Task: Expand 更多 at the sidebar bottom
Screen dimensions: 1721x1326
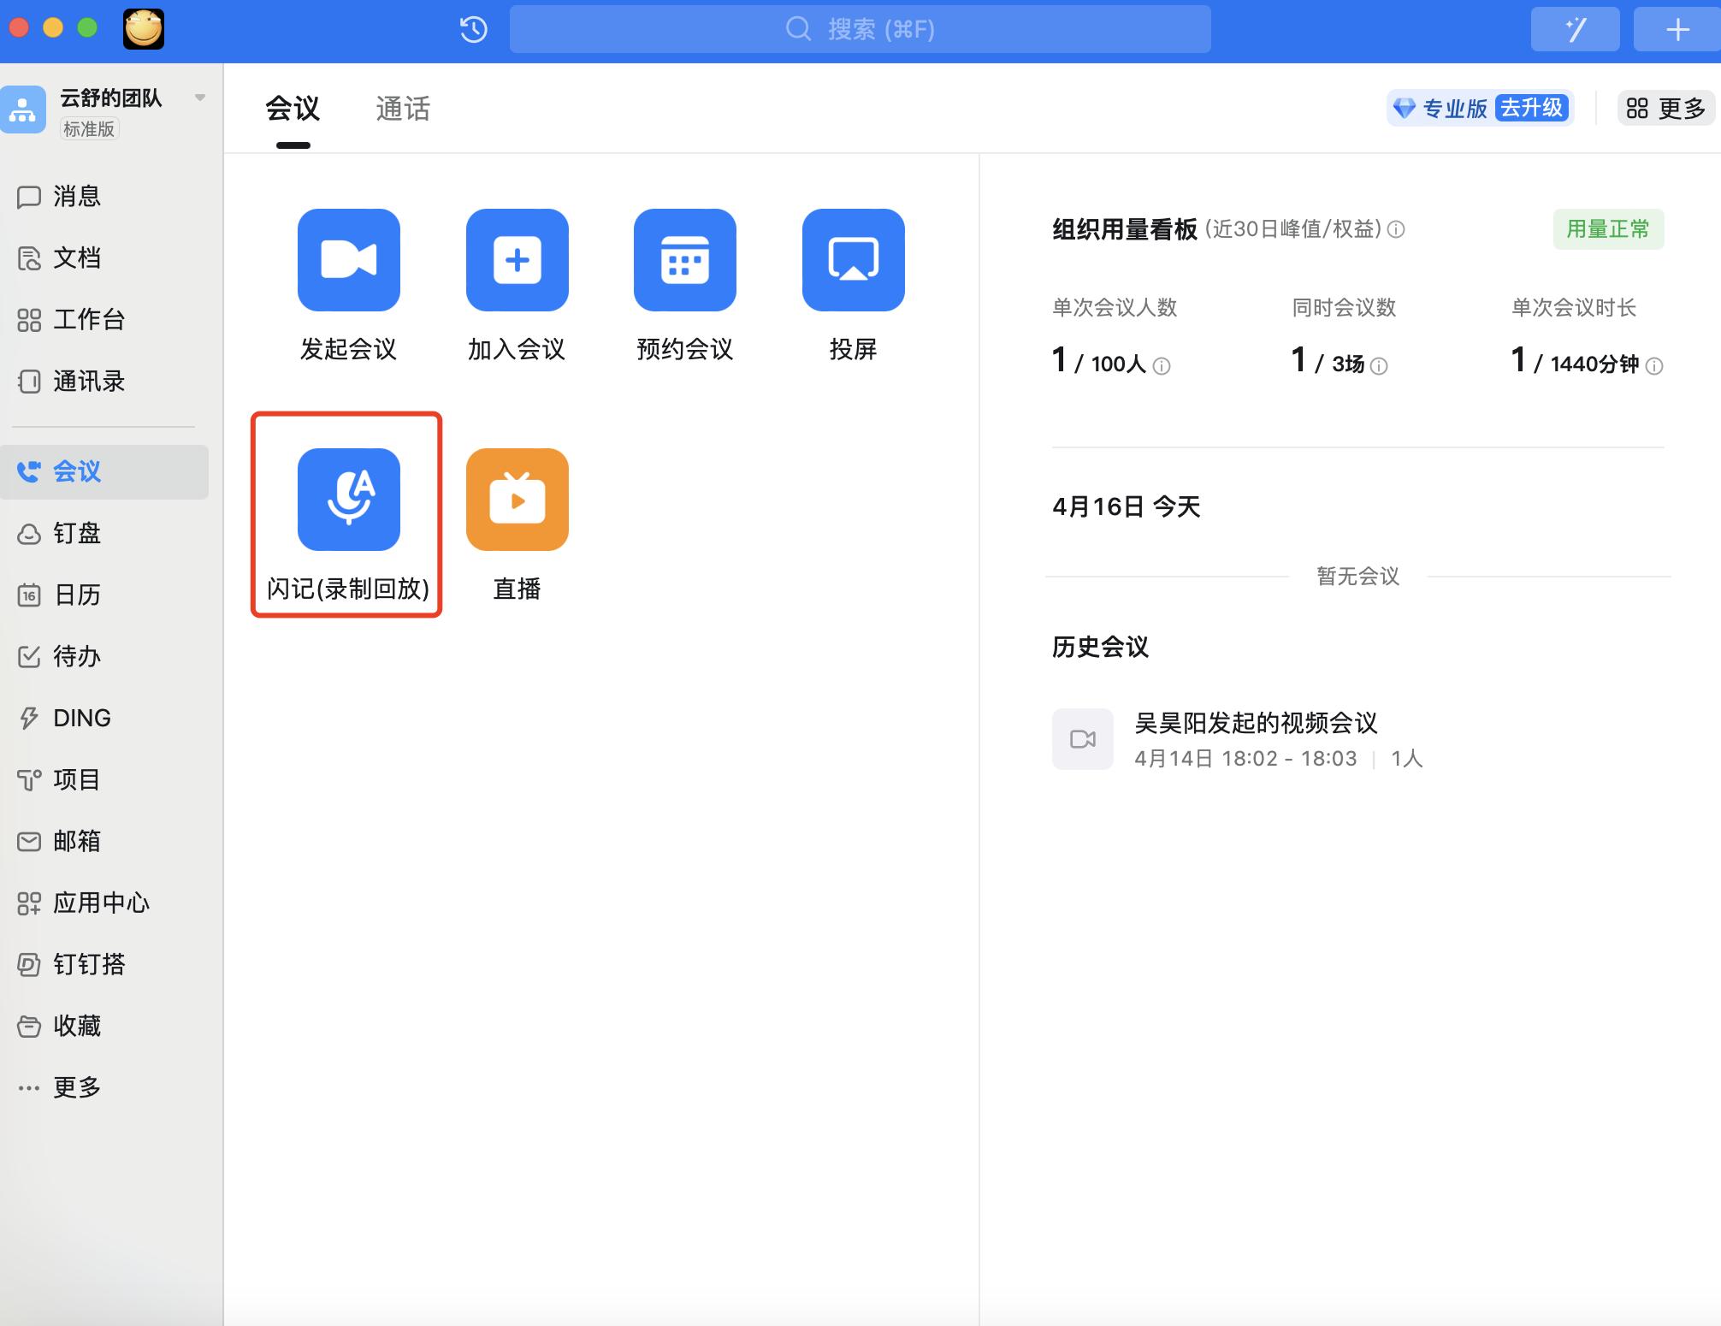Action: pyautogui.click(x=104, y=1088)
